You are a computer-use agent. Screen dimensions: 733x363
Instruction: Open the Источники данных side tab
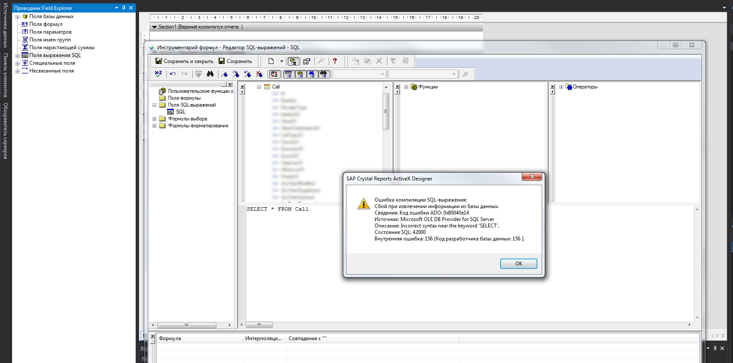coord(6,25)
